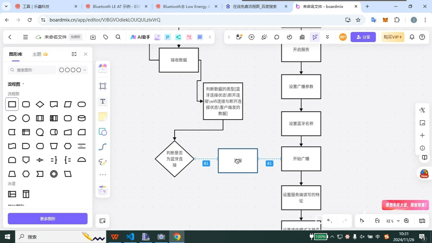Select the connector line tool

pyautogui.click(x=103, y=147)
